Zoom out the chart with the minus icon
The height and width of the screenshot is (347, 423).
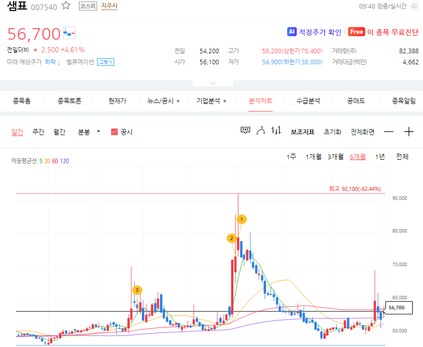click(388, 131)
